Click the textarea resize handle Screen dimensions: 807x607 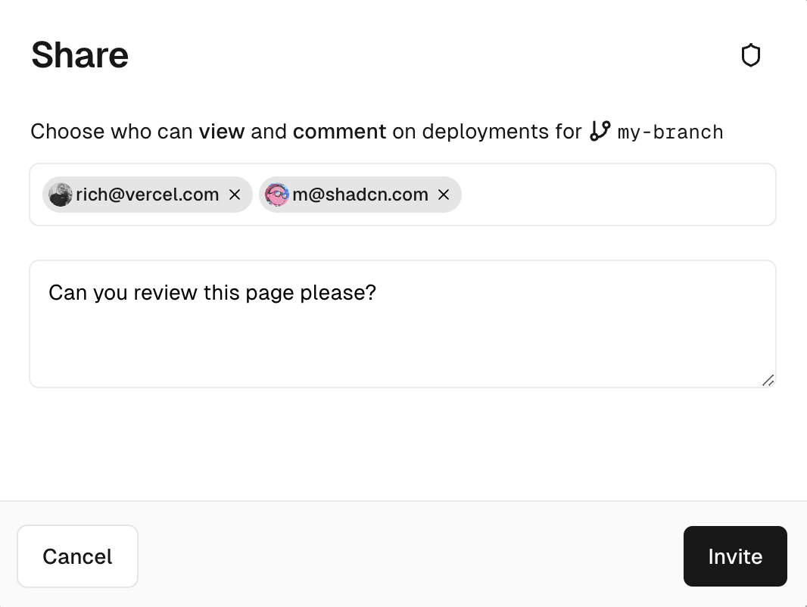768,380
